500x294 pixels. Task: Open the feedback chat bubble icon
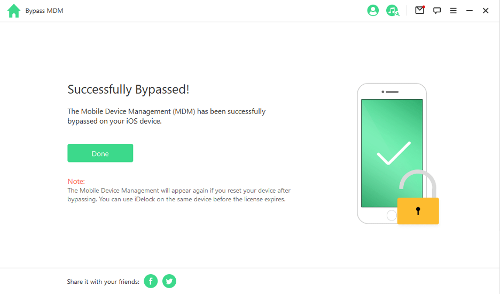[x=437, y=11]
